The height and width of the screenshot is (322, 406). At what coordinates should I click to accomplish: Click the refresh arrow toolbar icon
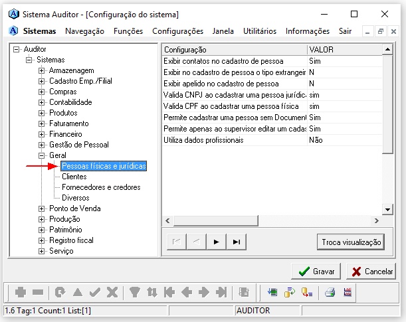(60, 292)
